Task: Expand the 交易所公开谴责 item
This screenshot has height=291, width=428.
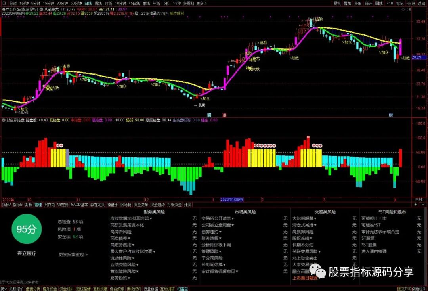Action: point(233,219)
